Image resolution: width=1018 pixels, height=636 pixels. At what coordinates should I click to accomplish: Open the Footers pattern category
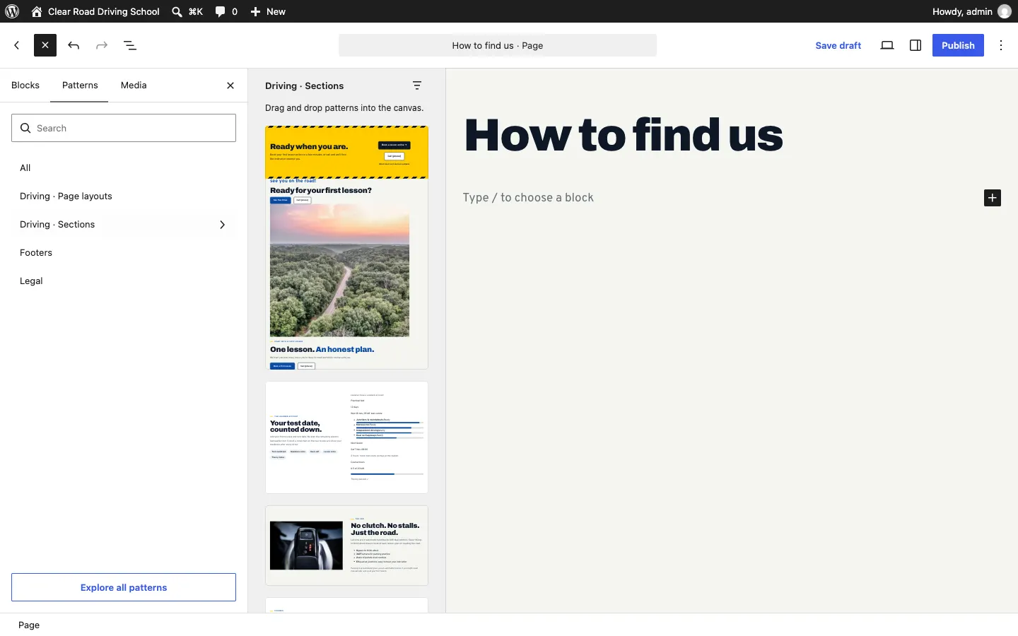(124, 253)
